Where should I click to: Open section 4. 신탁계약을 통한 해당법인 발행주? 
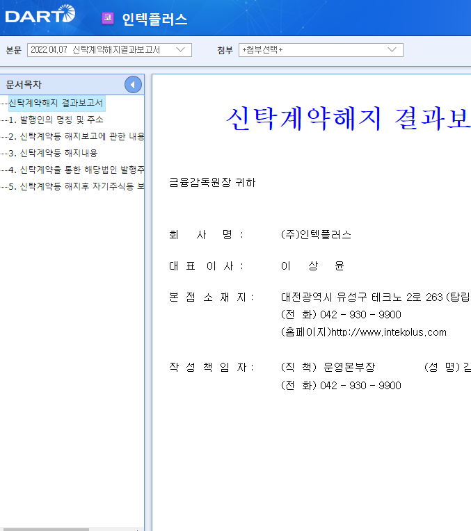77,170
